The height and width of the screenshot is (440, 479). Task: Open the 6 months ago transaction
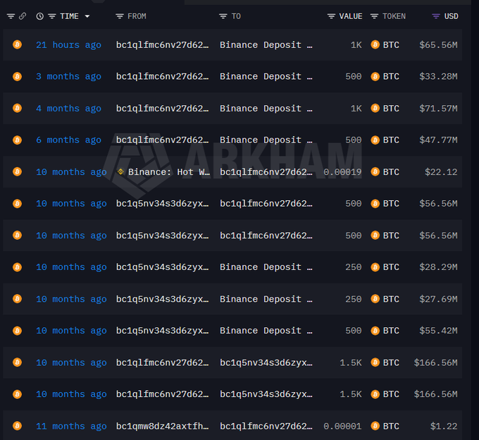point(69,140)
